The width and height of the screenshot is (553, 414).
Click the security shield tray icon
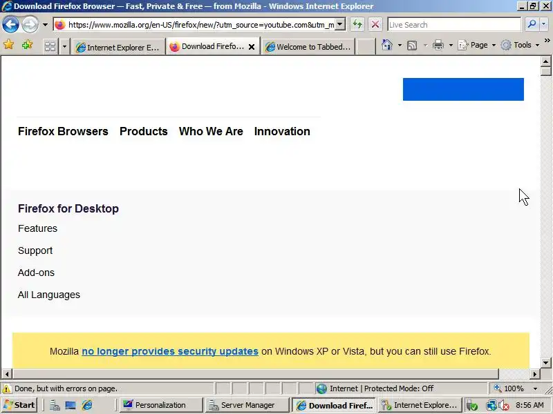click(472, 406)
